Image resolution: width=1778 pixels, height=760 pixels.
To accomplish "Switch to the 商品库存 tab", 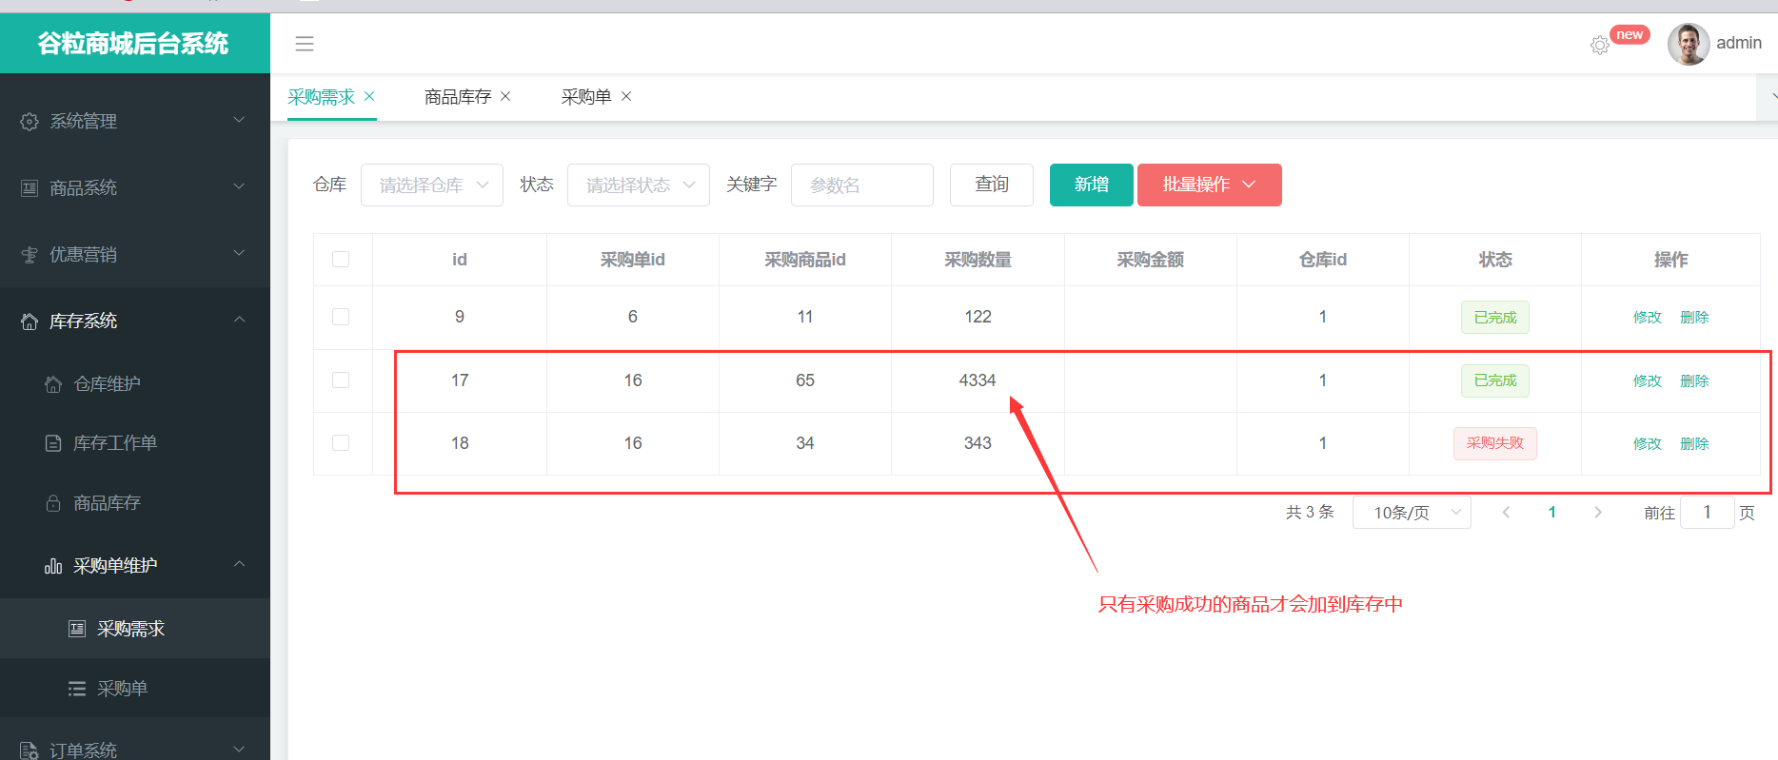I will pos(458,96).
